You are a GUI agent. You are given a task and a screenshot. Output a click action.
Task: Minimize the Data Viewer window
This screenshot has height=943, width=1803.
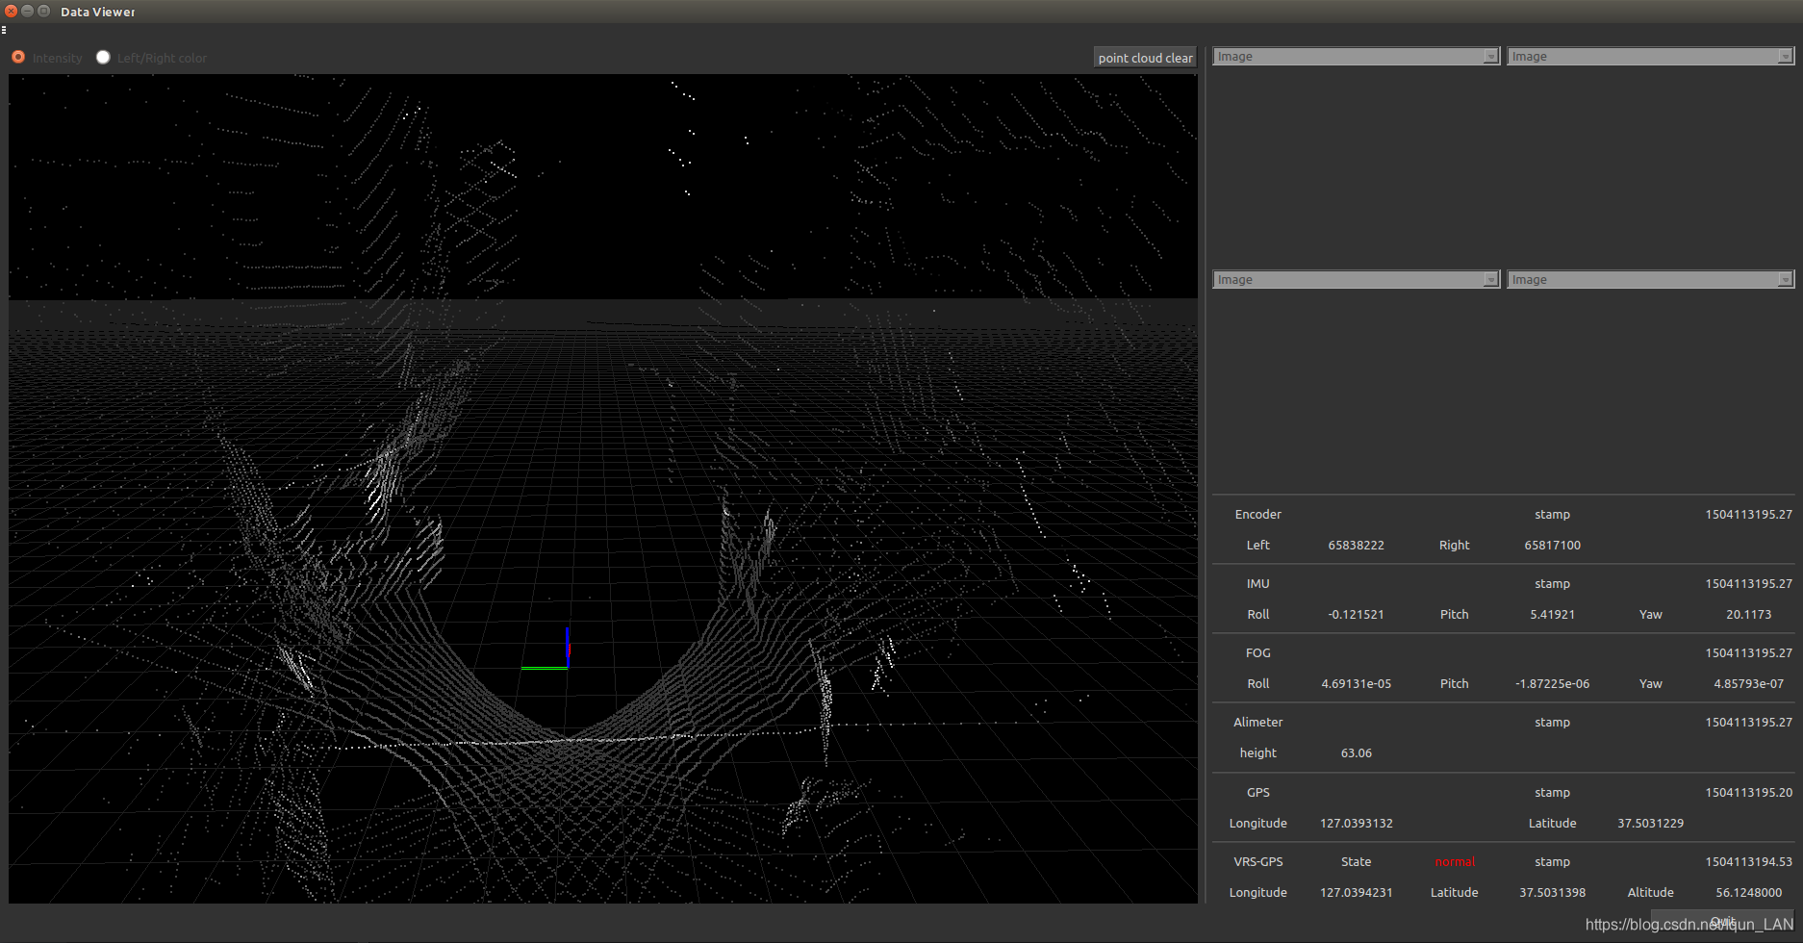click(27, 12)
